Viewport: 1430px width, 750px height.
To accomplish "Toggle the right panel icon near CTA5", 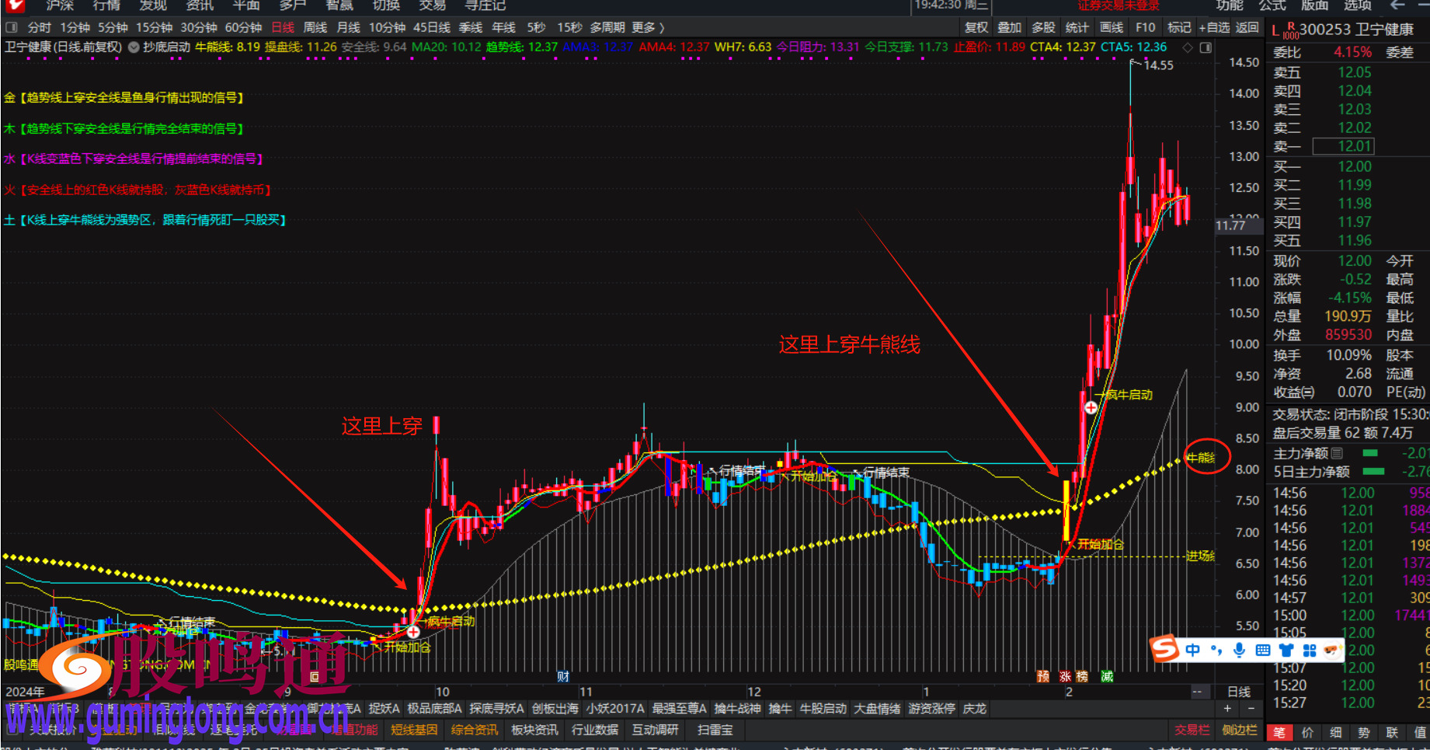I will coord(1206,47).
